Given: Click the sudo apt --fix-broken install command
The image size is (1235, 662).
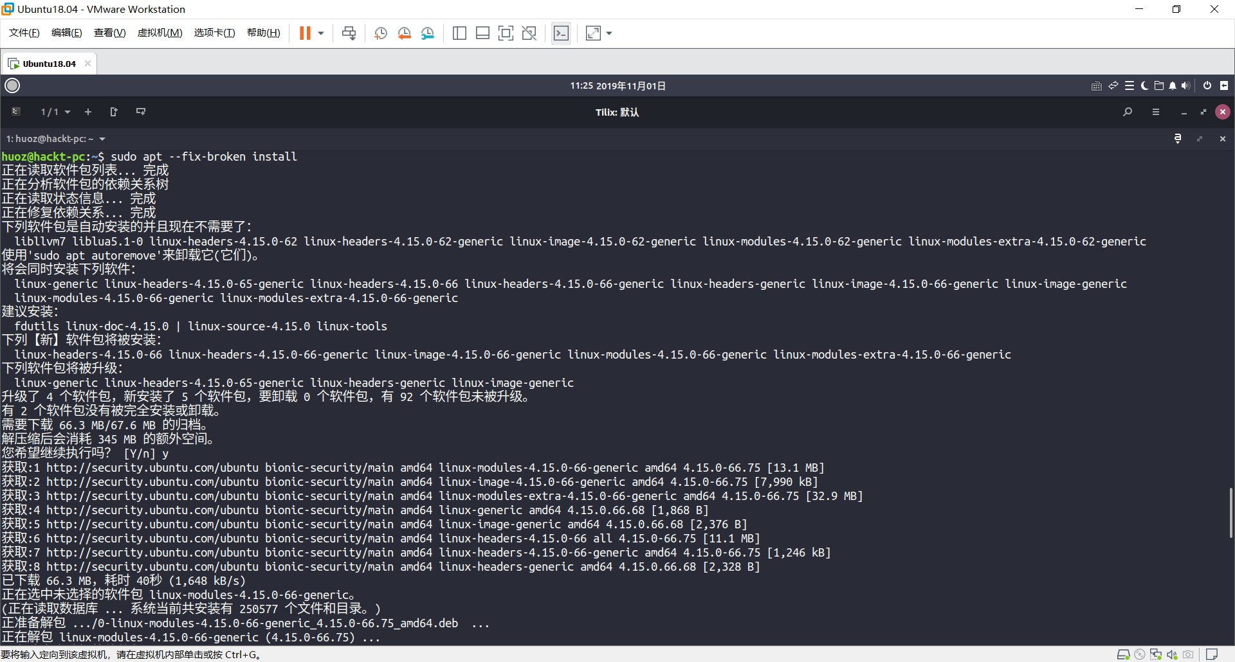Looking at the screenshot, I should tap(204, 156).
